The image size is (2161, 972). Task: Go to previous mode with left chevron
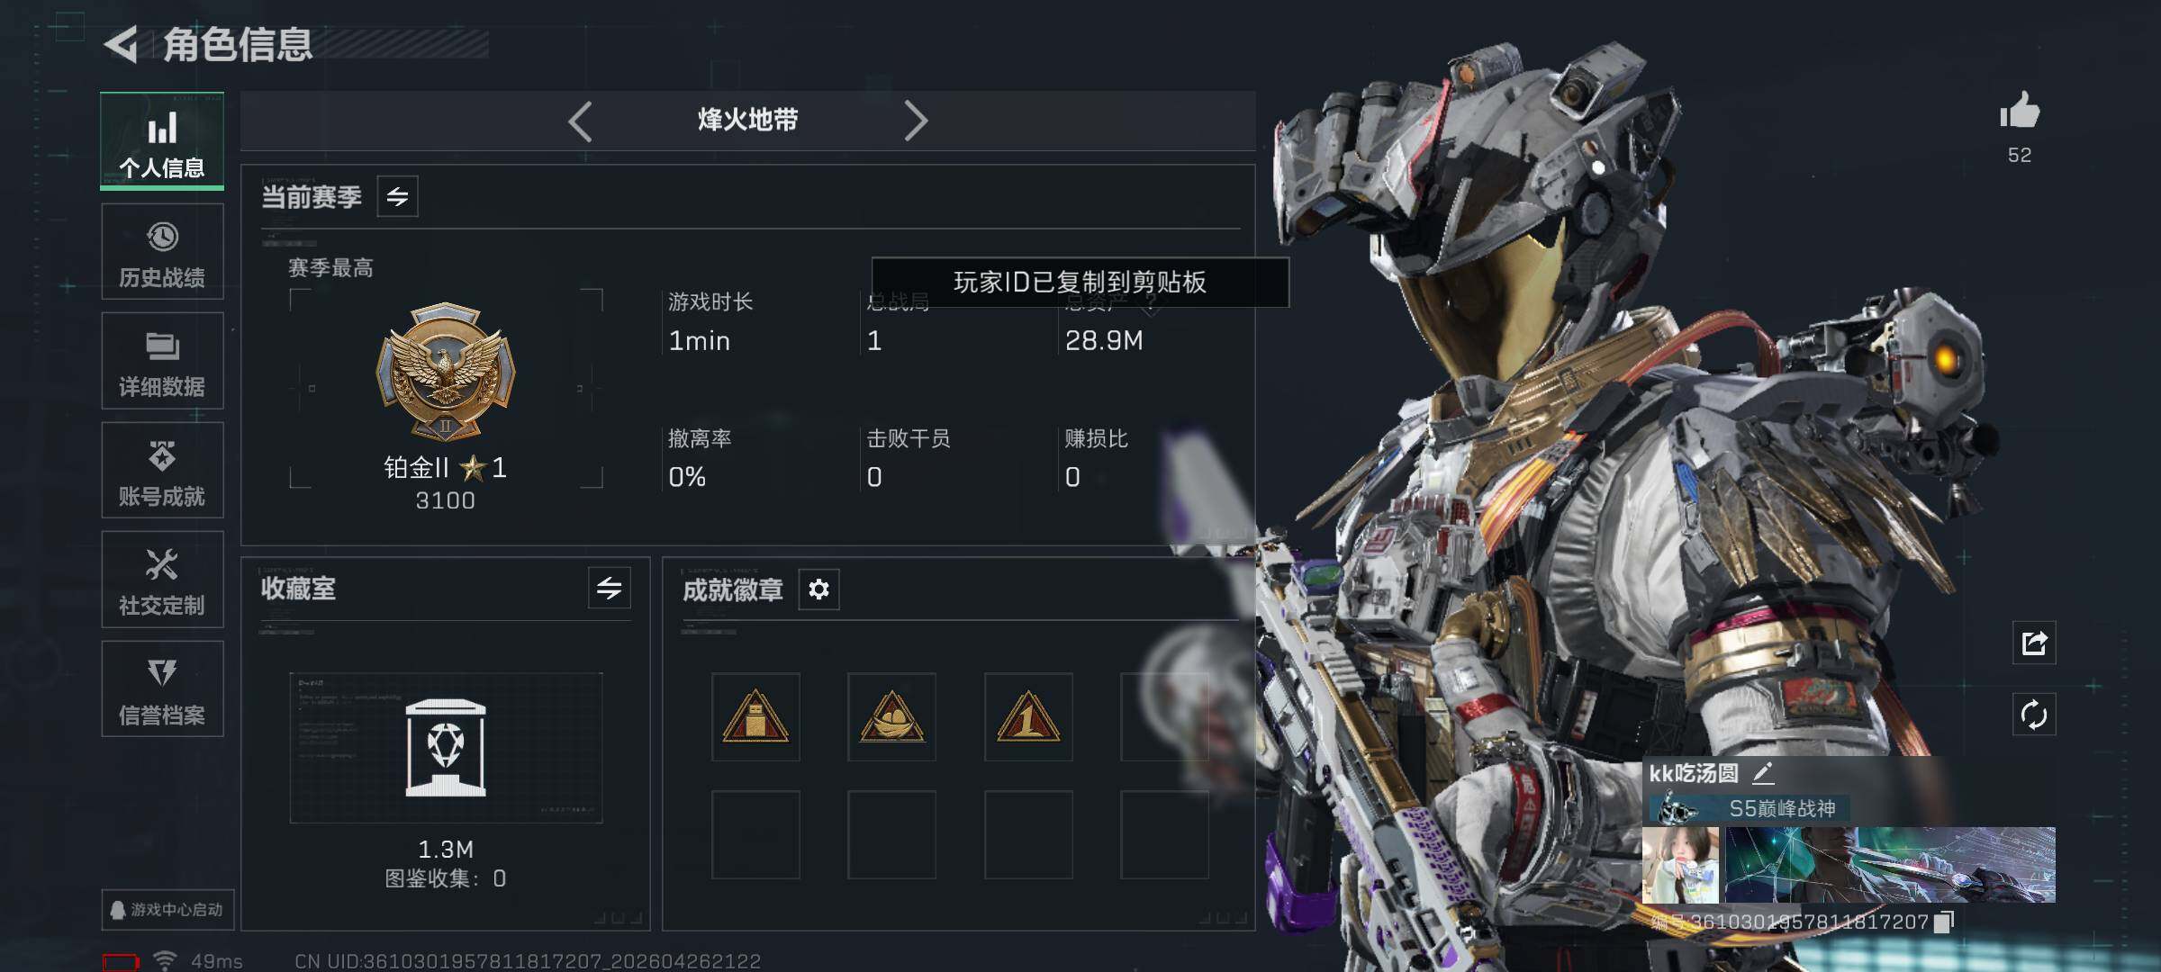[581, 121]
